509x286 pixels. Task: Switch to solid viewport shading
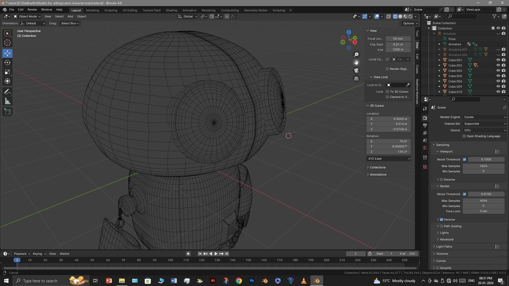[400, 16]
